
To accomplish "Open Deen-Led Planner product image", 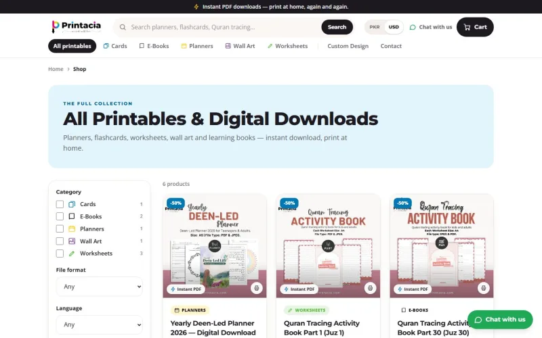I will pyautogui.click(x=215, y=246).
